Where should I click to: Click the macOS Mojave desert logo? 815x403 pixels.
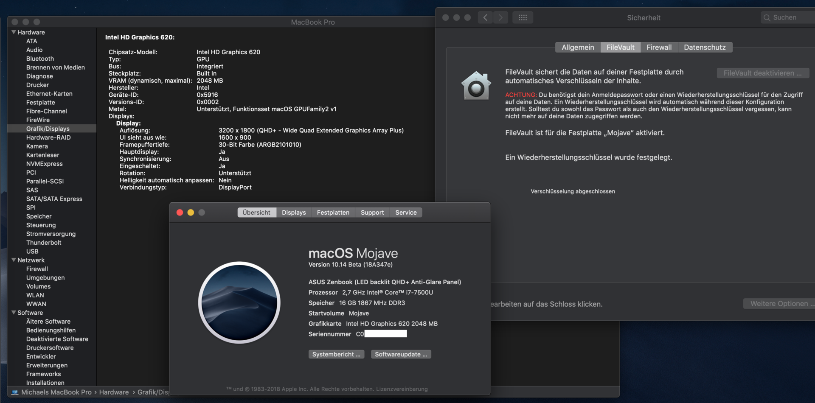point(239,302)
